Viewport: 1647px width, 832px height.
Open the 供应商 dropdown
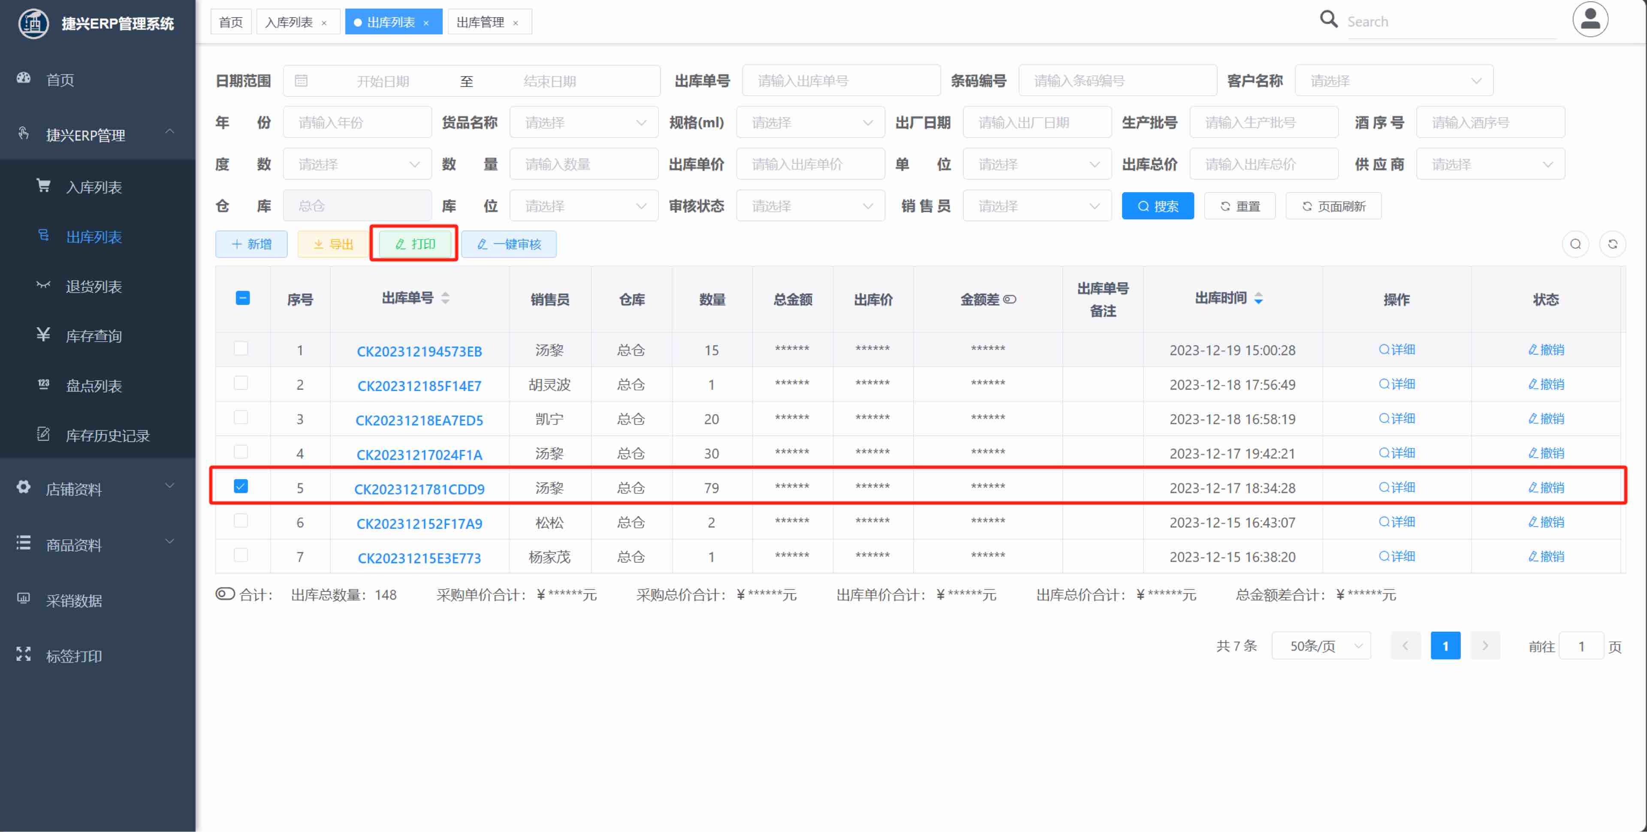click(1490, 164)
